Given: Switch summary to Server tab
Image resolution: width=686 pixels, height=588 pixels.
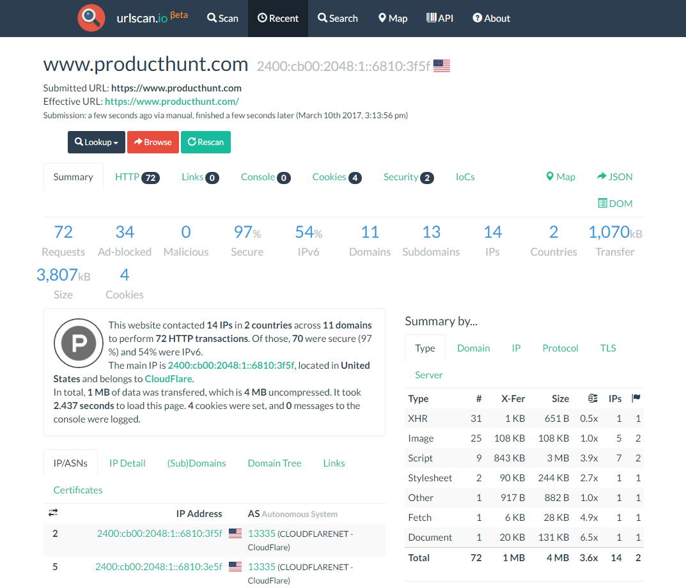Looking at the screenshot, I should click(x=429, y=375).
